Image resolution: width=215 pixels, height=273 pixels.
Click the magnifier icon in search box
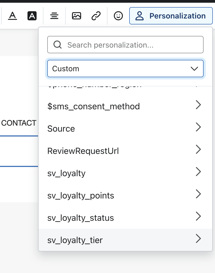(x=58, y=45)
